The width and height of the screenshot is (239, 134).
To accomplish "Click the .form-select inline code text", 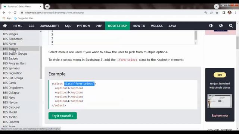I will click(127, 60).
